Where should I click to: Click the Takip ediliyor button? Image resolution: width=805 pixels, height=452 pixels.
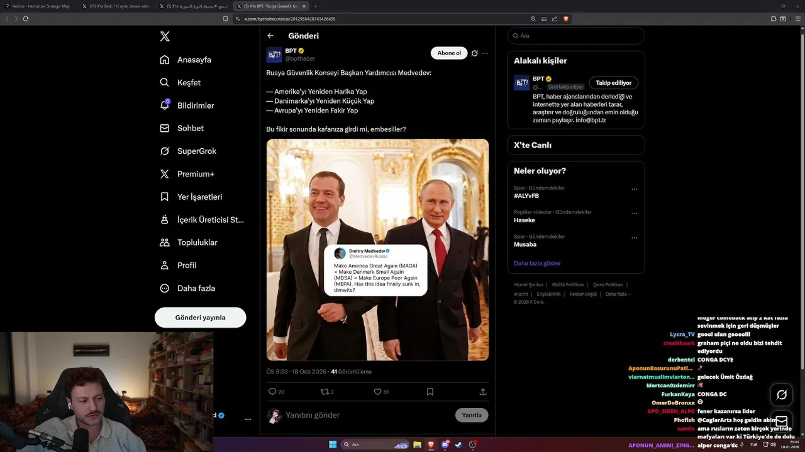[x=613, y=83]
